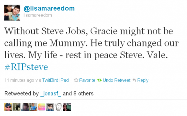The image size is (187, 116).
Task: Open the pencil sketch face avatar
Action: tap(58, 107)
